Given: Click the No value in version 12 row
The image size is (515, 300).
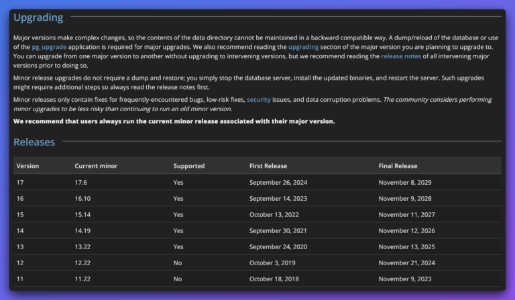Looking at the screenshot, I should pos(177,262).
